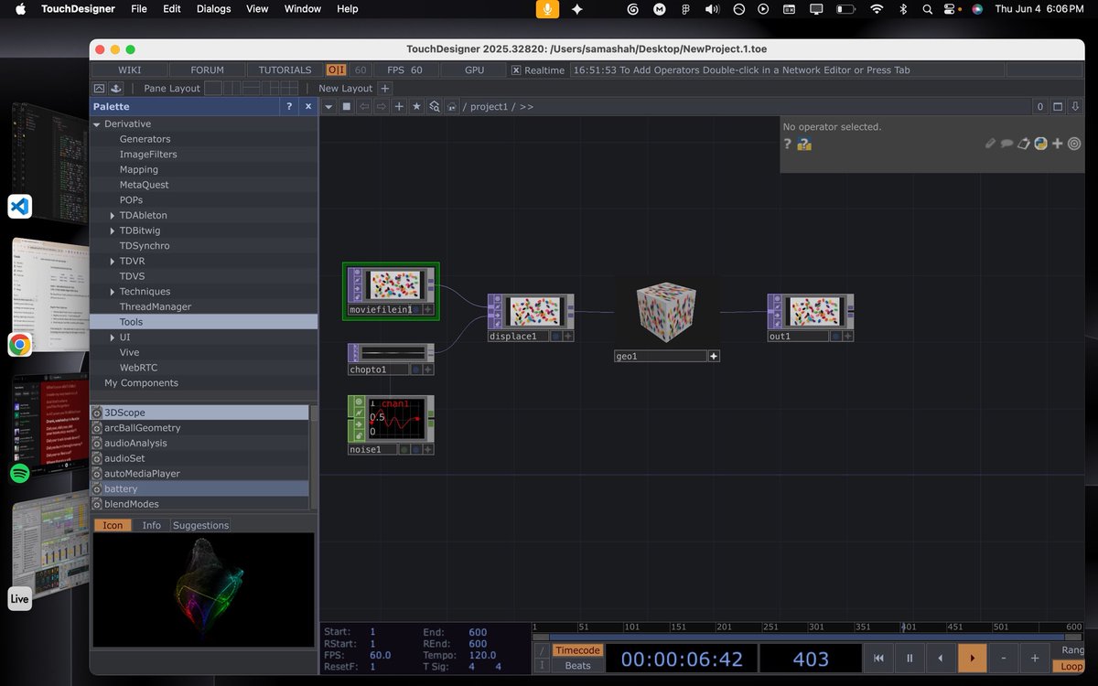Screen dimensions: 1098x686
Task: Collapse the Derivative tree folder
Action: (x=97, y=124)
